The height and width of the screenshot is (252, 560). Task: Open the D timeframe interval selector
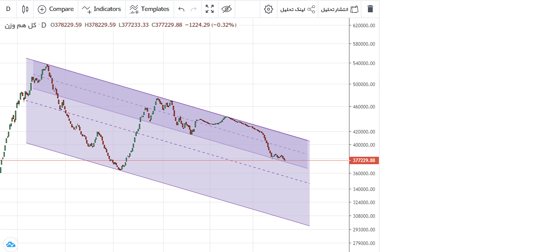tap(8, 9)
